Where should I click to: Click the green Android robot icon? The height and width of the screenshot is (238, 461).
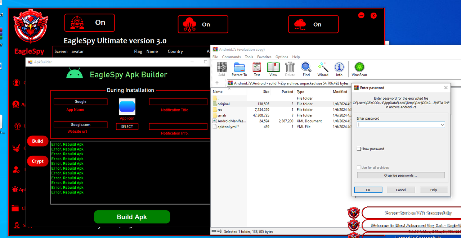click(75, 74)
